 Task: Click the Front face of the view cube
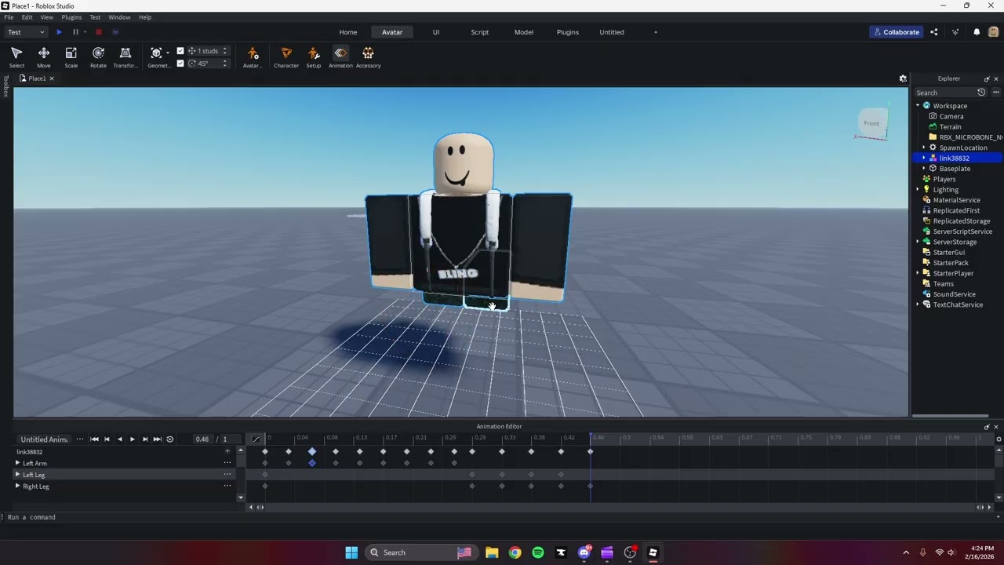pos(871,123)
